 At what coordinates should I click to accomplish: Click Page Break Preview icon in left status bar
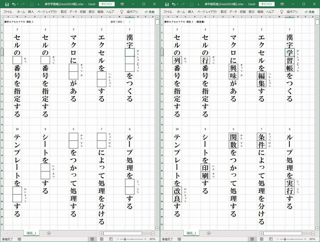pyautogui.click(x=111, y=239)
